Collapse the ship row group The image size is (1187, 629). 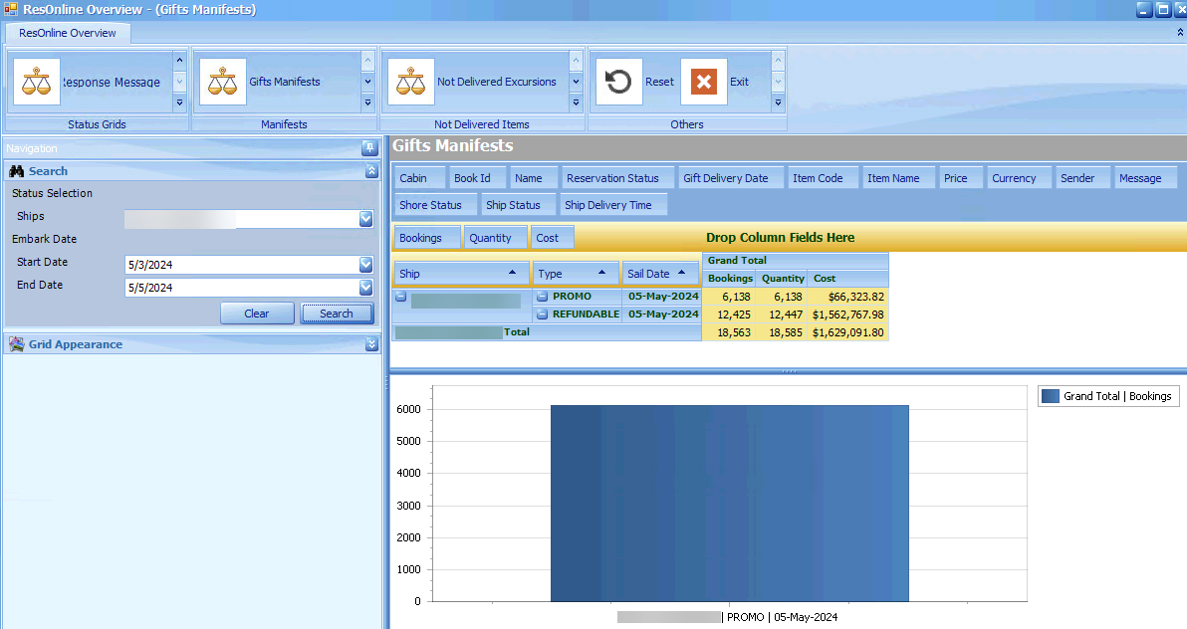click(x=401, y=297)
